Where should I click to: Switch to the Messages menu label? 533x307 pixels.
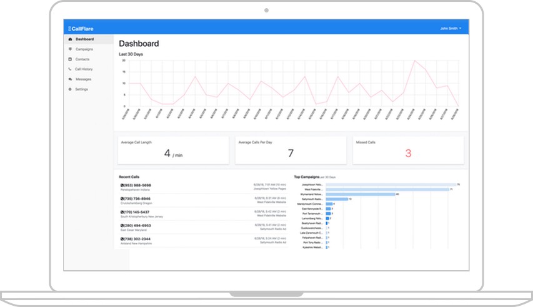click(83, 79)
